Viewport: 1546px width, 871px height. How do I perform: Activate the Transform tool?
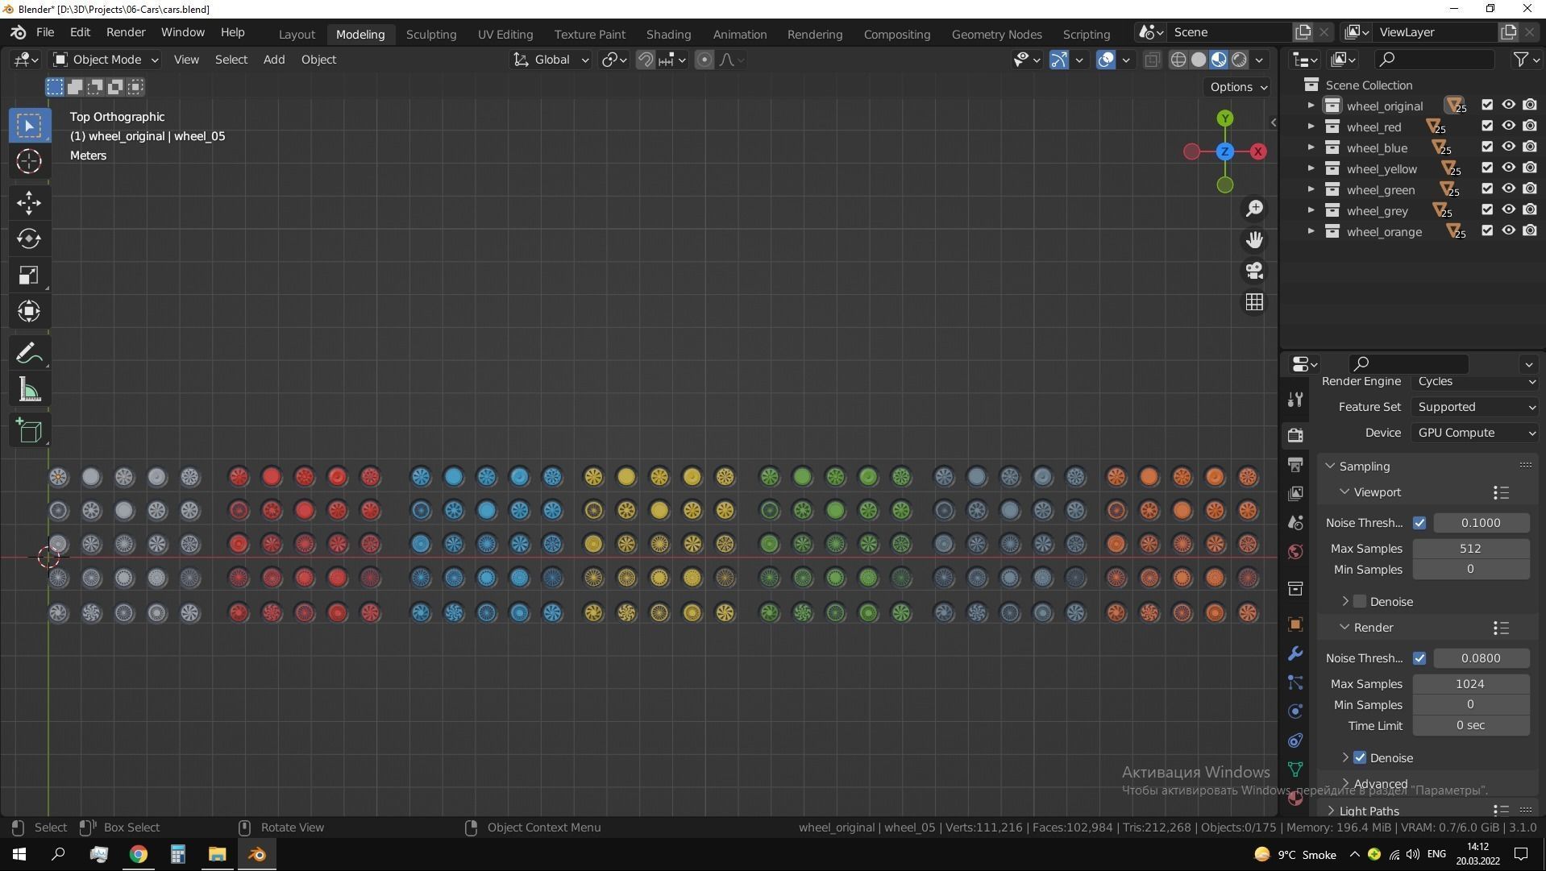click(x=29, y=312)
